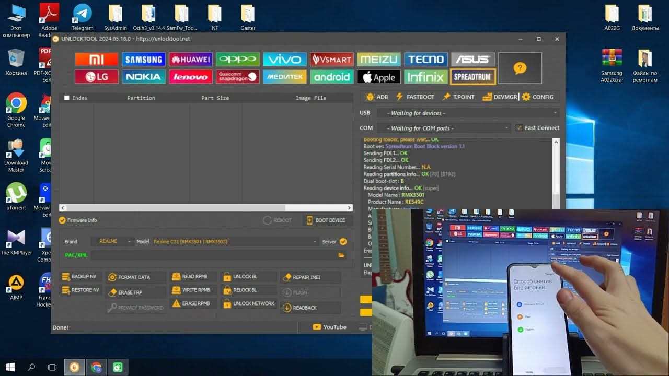Select the Tecno brand tile
This screenshot has width=669, height=376.
pyautogui.click(x=426, y=59)
